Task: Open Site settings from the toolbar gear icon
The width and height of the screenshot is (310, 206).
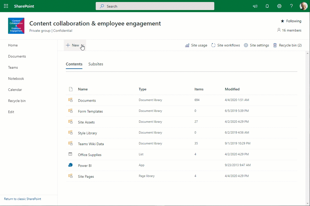Action: (246, 45)
